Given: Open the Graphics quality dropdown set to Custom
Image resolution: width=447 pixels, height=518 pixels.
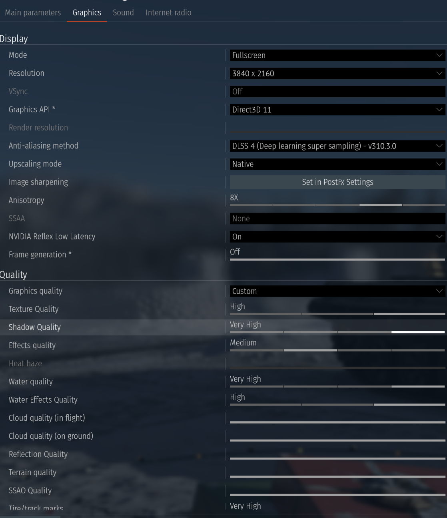Looking at the screenshot, I should (337, 291).
